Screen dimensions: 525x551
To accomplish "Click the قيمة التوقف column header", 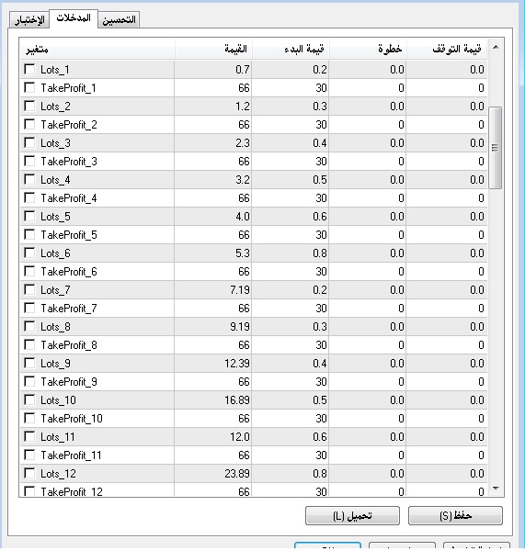I will point(447,49).
